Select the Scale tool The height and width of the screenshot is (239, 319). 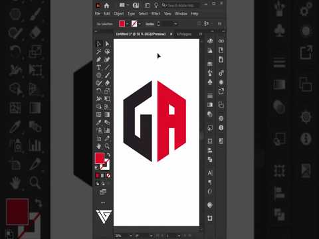click(107, 91)
